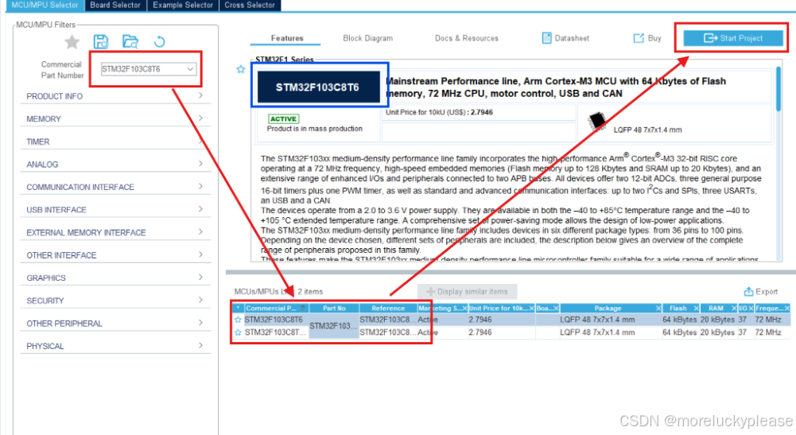
Task: Close the Boa... column with its X
Action: coord(556,308)
